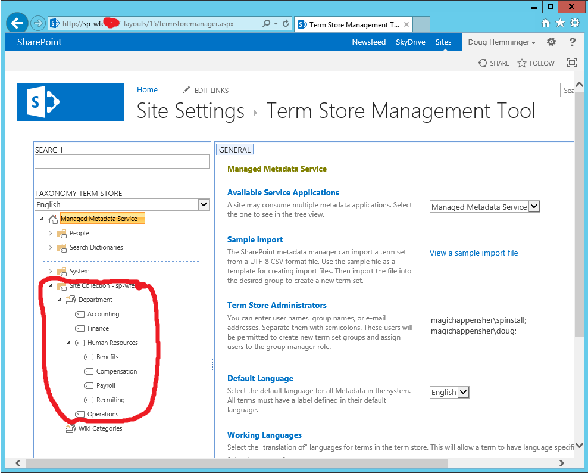Click the Focus on Content icon

(x=571, y=62)
